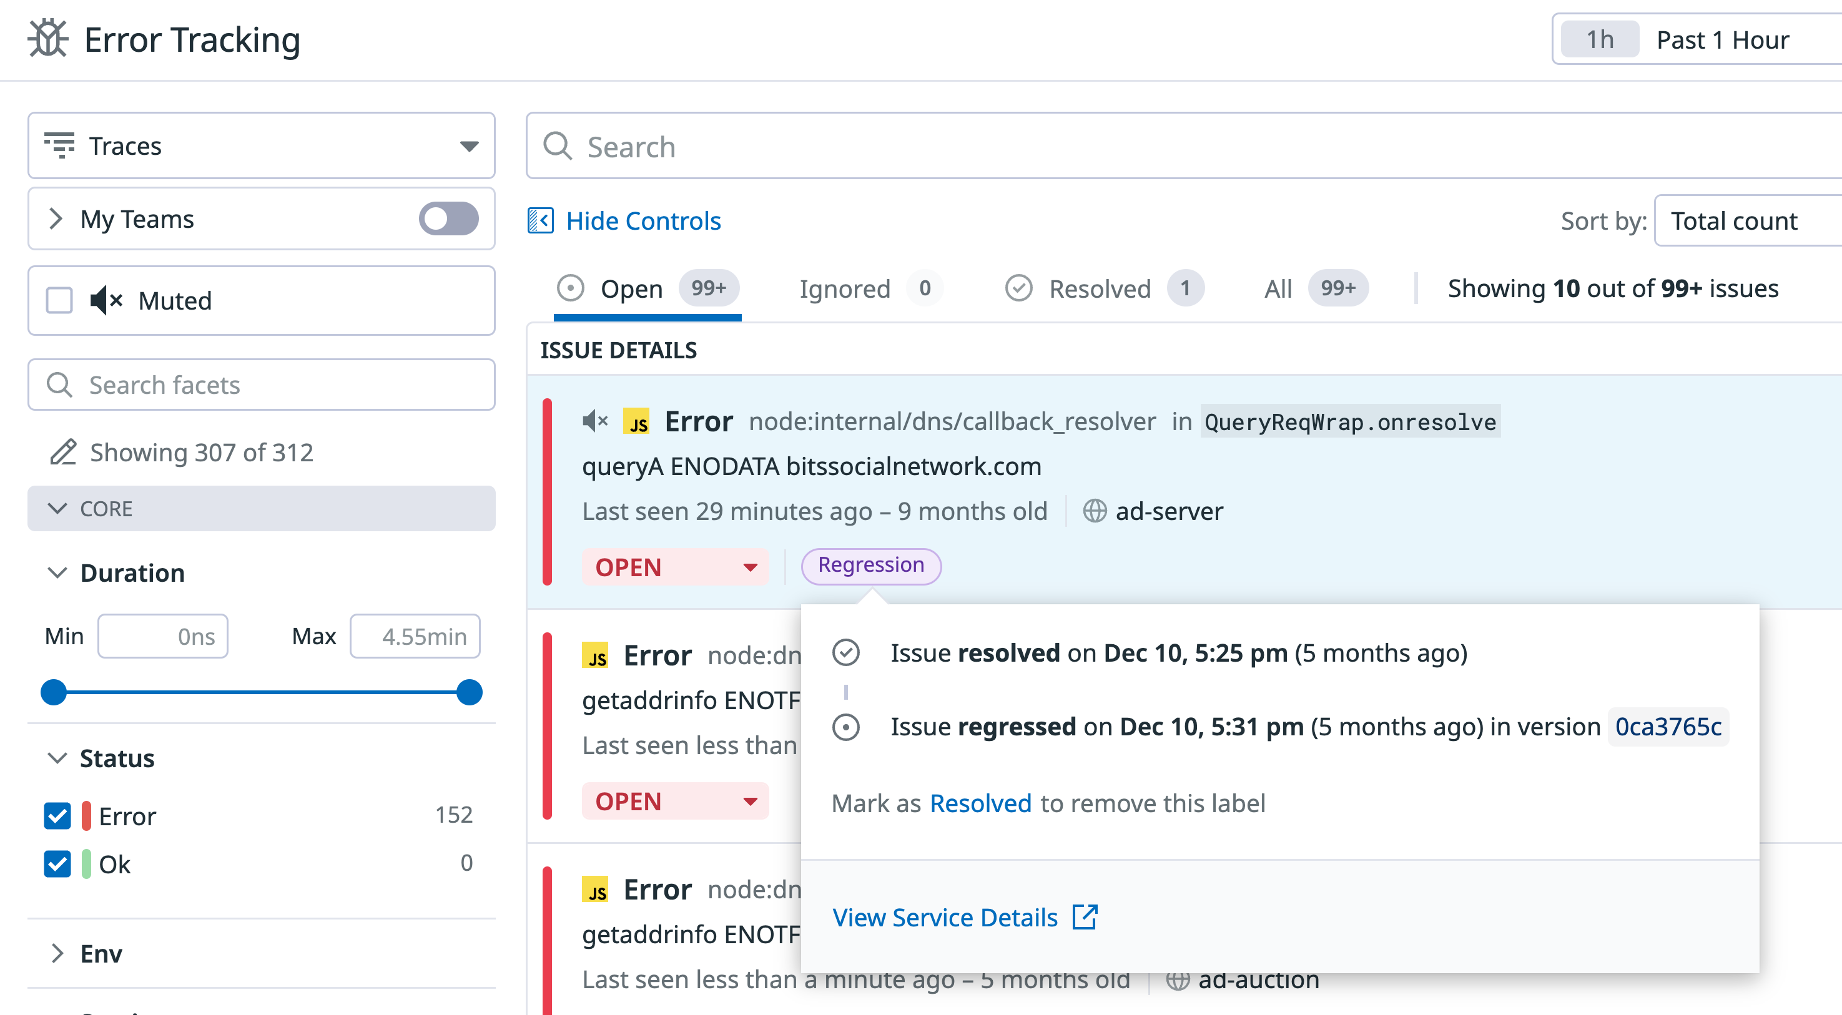The width and height of the screenshot is (1842, 1015).
Task: Click the right Duration slider handle
Action: [469, 692]
